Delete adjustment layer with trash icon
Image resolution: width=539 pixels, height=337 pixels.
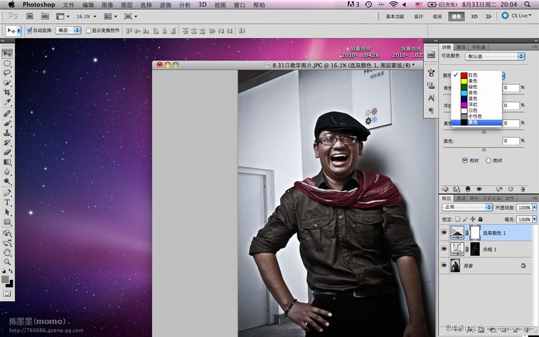(x=522, y=189)
